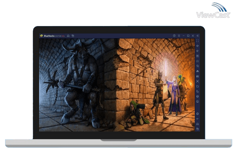Open the multi-instance icon in title bar
Screen dimensions: 235x161
pos(73,36)
